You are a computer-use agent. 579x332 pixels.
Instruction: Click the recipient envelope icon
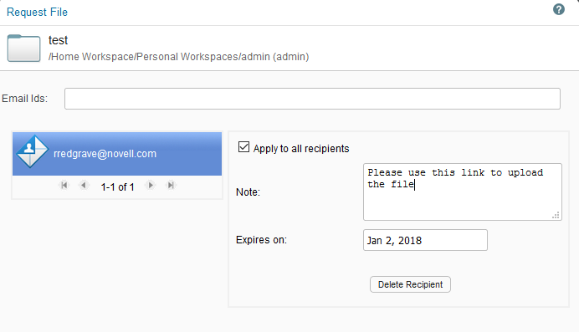[32, 151]
